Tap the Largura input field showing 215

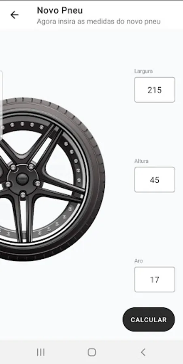(x=155, y=90)
